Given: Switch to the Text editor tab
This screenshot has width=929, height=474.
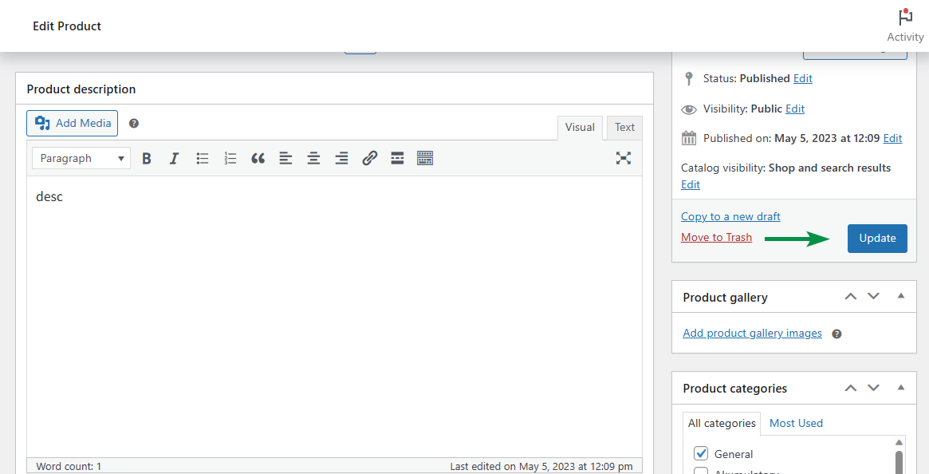Looking at the screenshot, I should pos(624,128).
